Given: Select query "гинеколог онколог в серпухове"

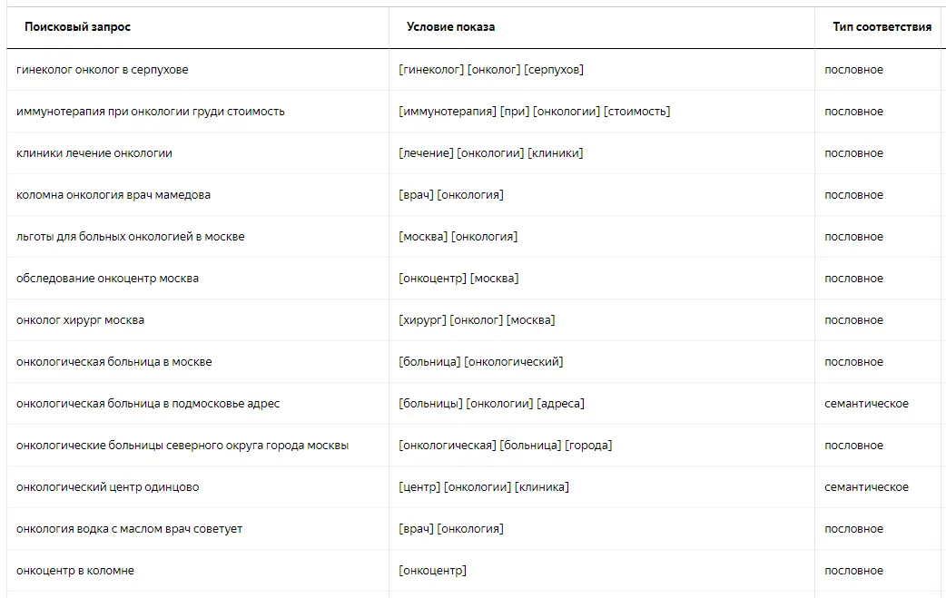Looking at the screenshot, I should (x=103, y=70).
